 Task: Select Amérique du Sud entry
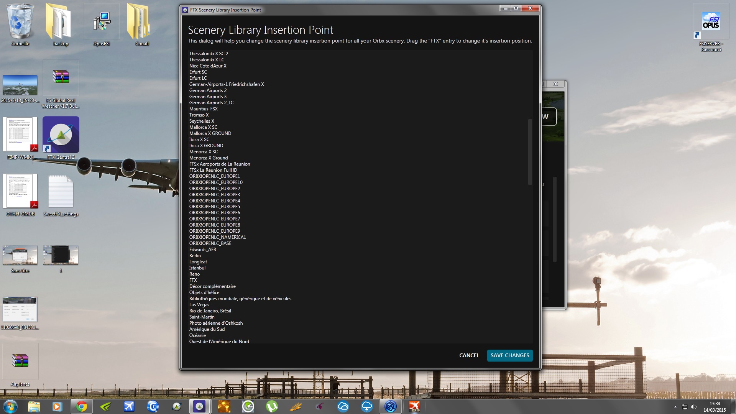[207, 329]
